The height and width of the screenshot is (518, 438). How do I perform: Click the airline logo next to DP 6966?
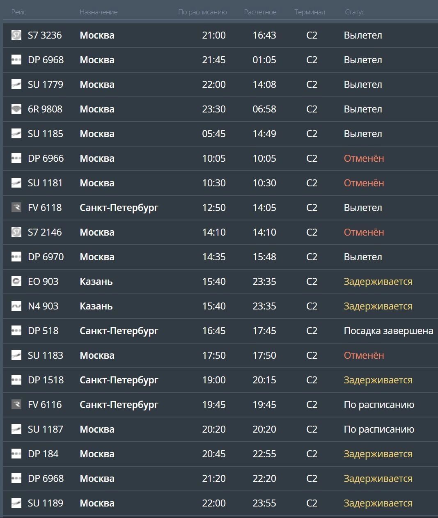(16, 158)
